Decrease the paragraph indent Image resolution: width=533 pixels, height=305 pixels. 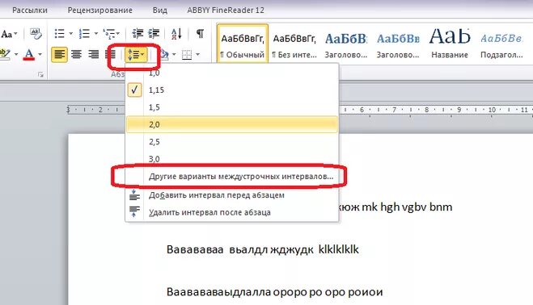(x=137, y=34)
